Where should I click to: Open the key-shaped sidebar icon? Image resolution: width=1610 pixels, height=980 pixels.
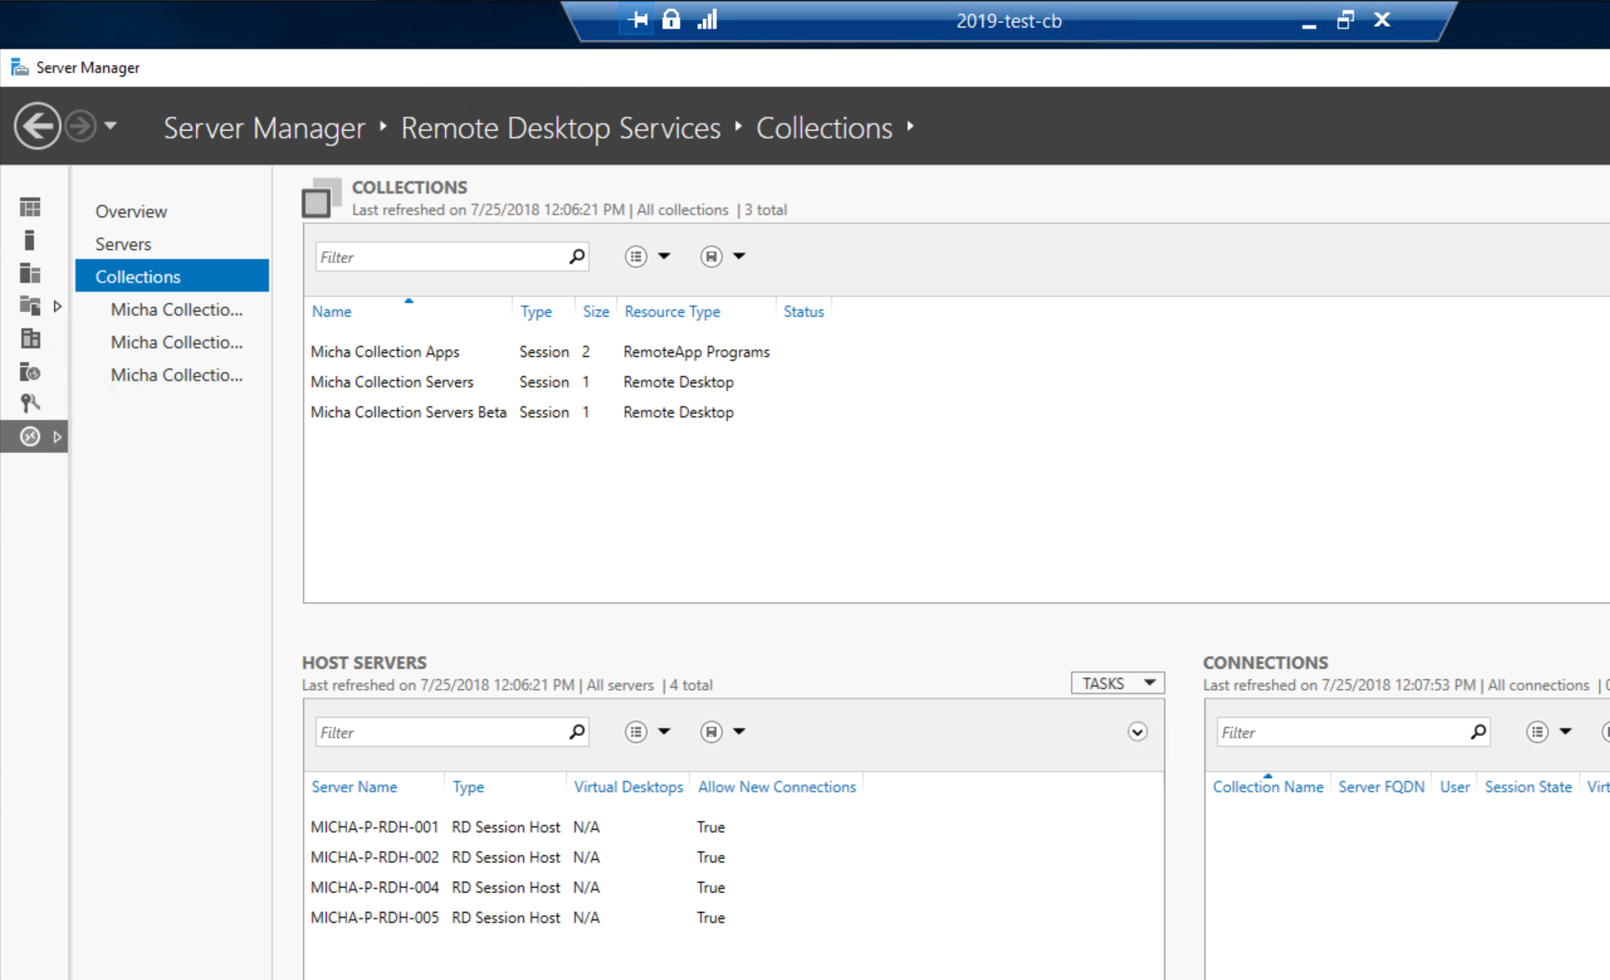(x=30, y=403)
